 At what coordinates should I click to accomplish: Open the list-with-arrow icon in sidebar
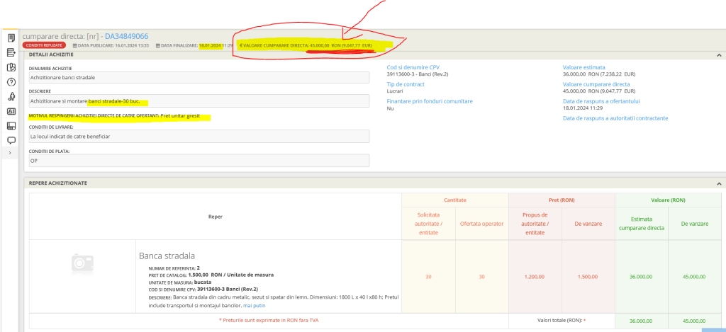[11, 52]
